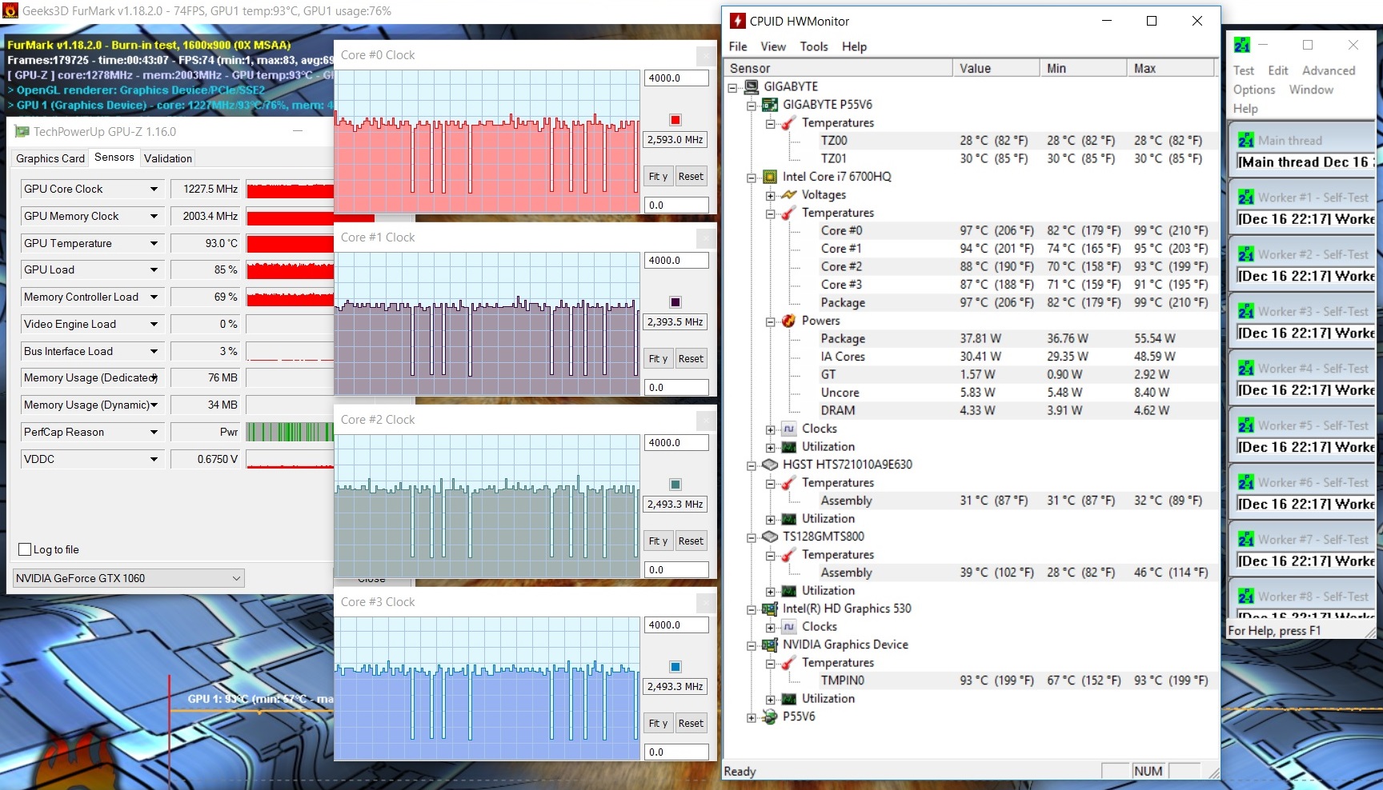Image resolution: width=1383 pixels, height=790 pixels.
Task: Open the Memory Controller Load sensor dropdown
Action: point(154,297)
